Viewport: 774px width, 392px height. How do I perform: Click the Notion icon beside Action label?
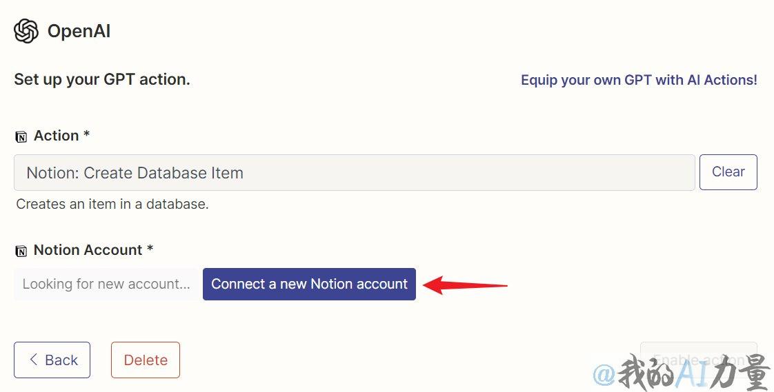[21, 136]
